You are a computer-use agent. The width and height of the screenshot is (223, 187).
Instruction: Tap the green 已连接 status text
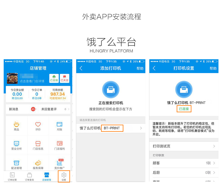(x=184, y=109)
